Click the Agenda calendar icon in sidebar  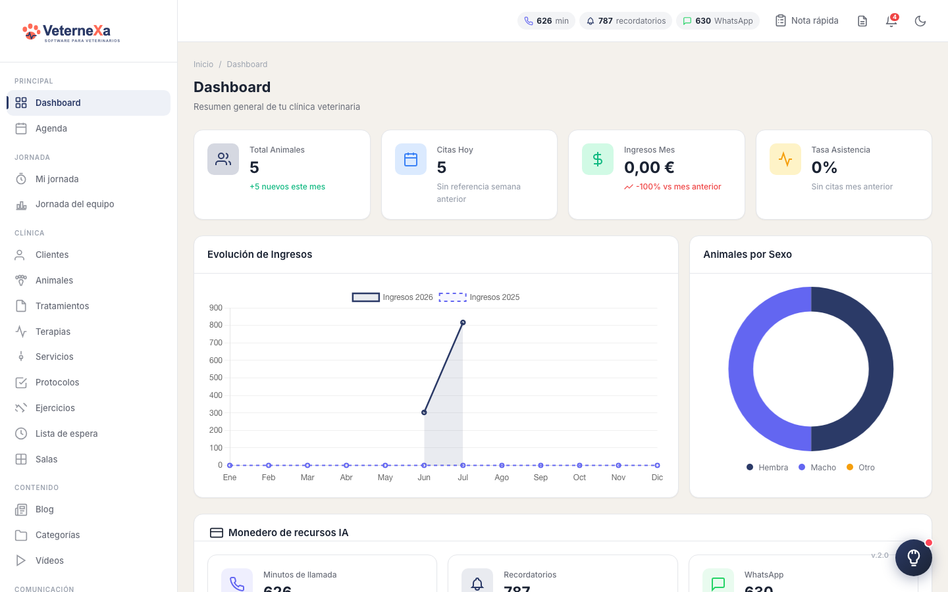[x=21, y=128]
